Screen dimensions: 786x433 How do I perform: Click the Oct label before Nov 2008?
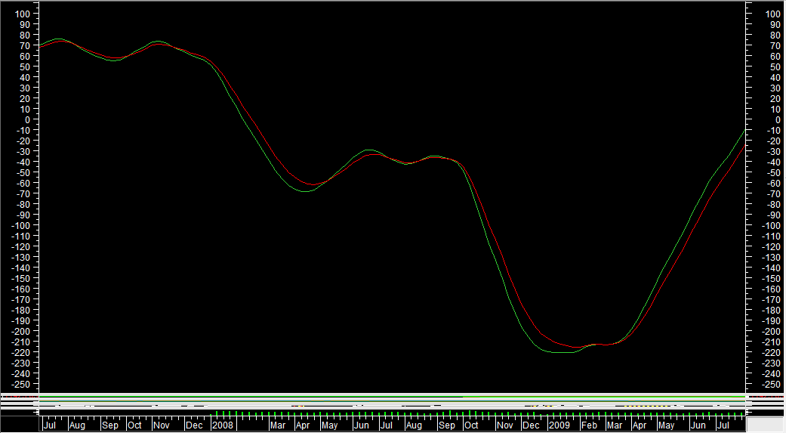(x=471, y=425)
